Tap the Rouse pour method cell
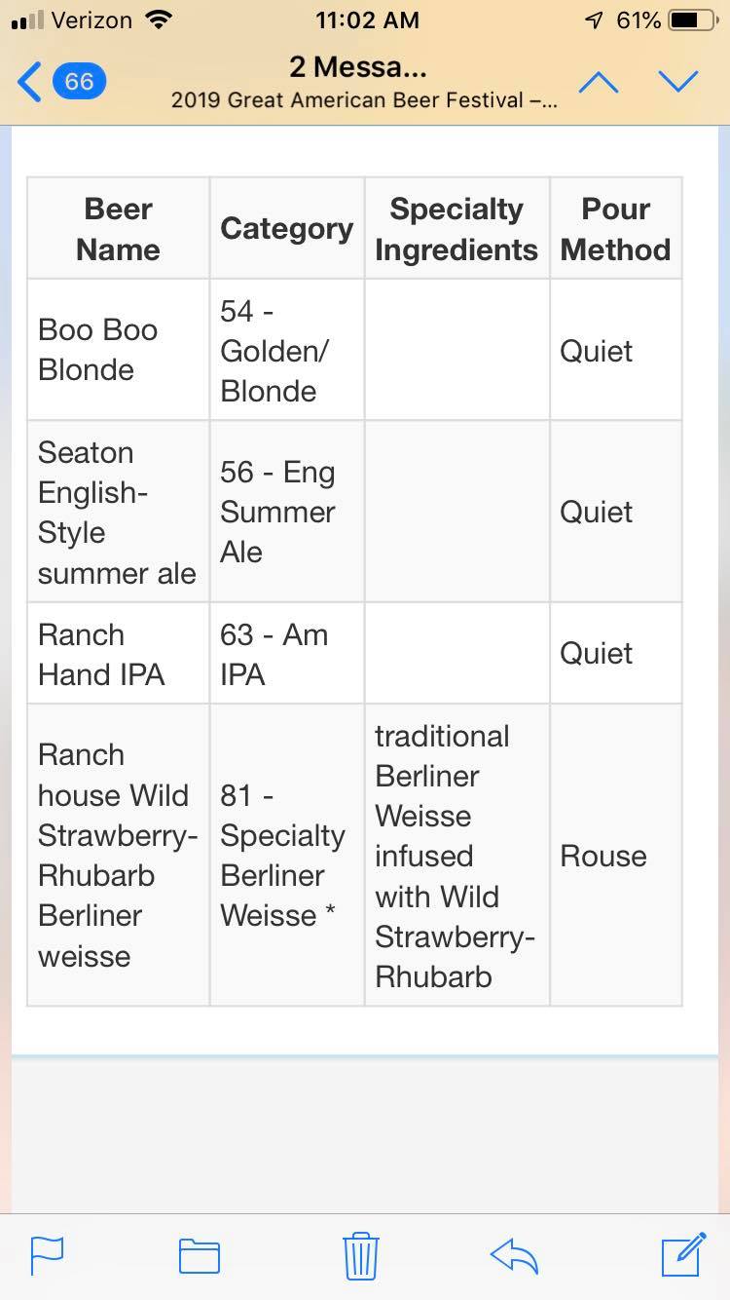Viewport: 730px width, 1300px height. tap(615, 856)
